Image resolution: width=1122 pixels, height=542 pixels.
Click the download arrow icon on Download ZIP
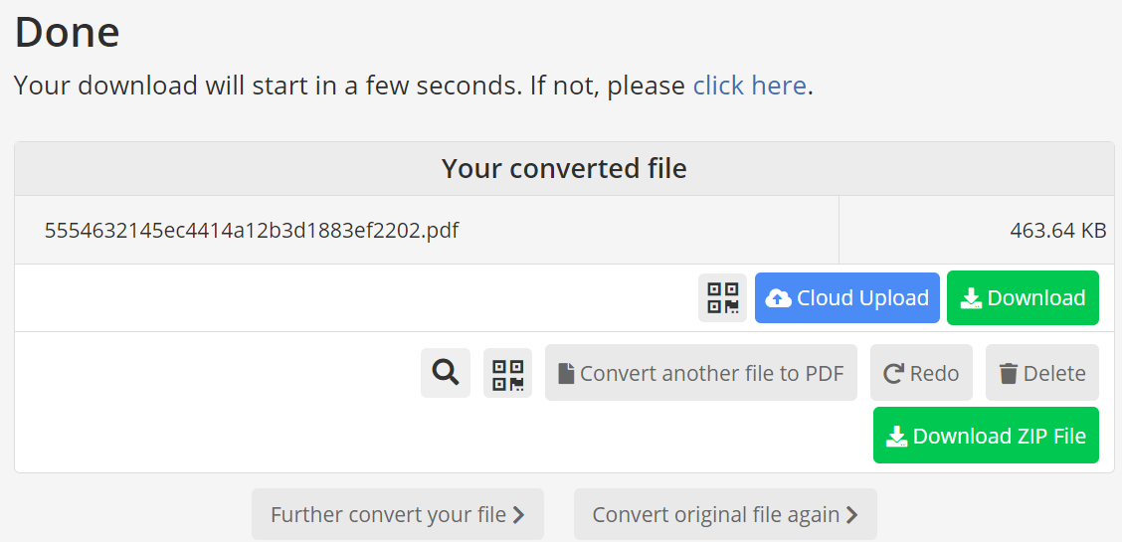tap(897, 437)
